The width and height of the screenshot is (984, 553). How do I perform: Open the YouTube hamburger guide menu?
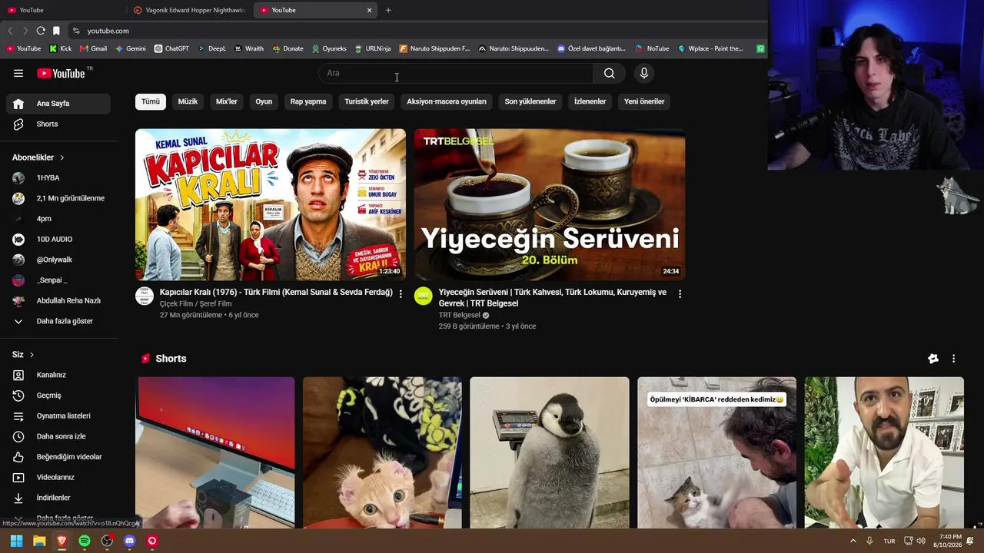[18, 73]
